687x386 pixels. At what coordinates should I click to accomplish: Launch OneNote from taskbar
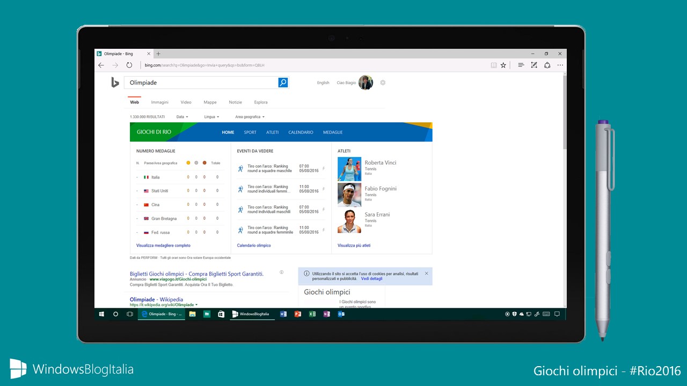tap(326, 314)
